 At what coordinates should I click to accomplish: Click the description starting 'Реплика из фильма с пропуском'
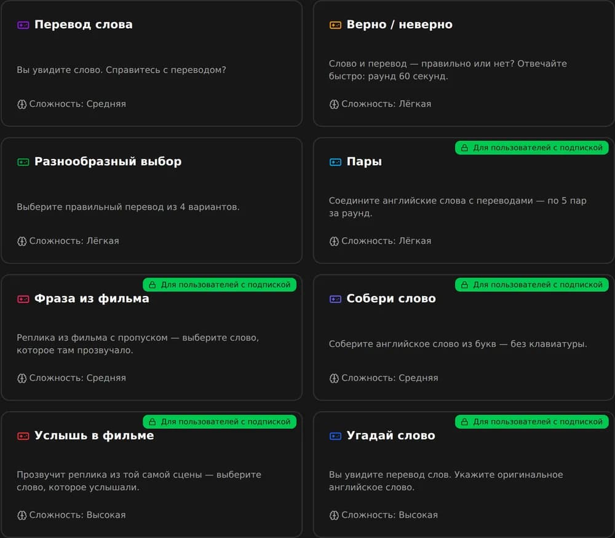click(x=138, y=344)
